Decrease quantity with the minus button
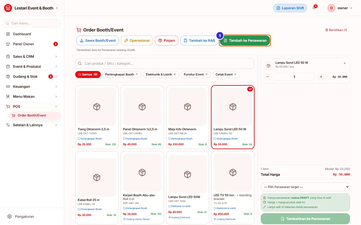The image size is (361, 225). point(267,77)
